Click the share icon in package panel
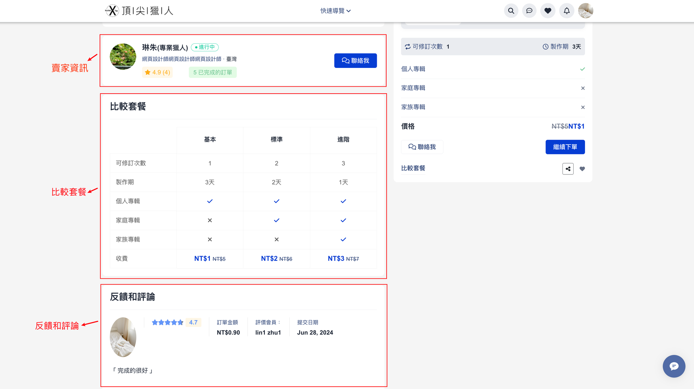Screen dimensions: 694x389 tap(568, 169)
